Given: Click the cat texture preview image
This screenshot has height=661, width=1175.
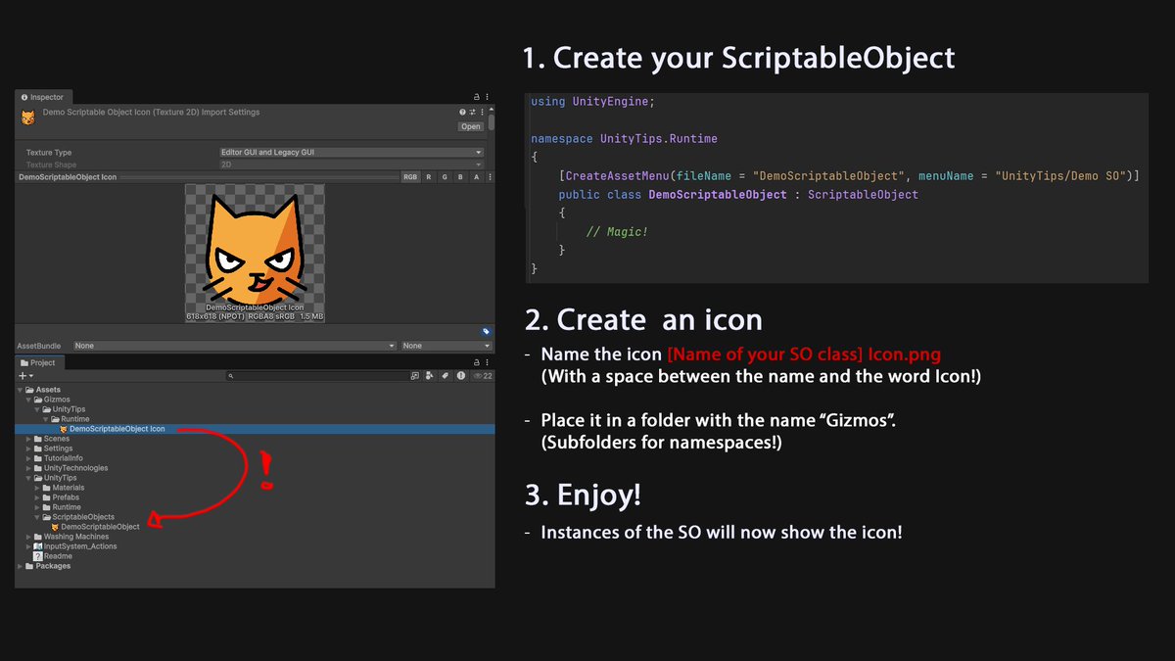Looking at the screenshot, I should point(255,253).
